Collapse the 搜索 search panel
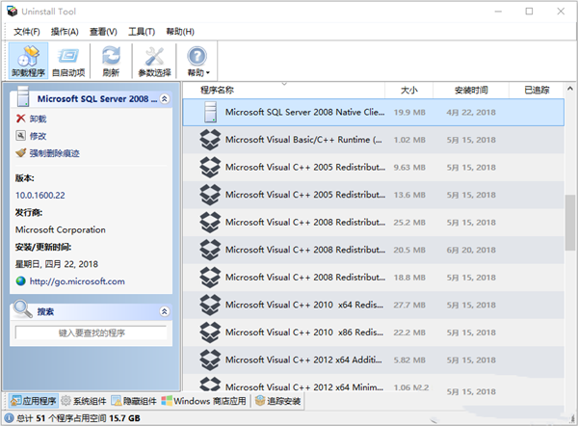The width and height of the screenshot is (578, 426). (165, 311)
